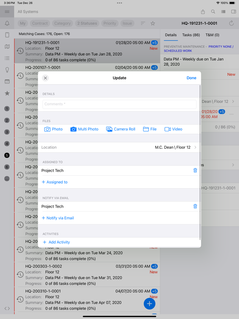Tap Add Activity link
Viewport: 239px width, 319px height.
pyautogui.click(x=56, y=242)
